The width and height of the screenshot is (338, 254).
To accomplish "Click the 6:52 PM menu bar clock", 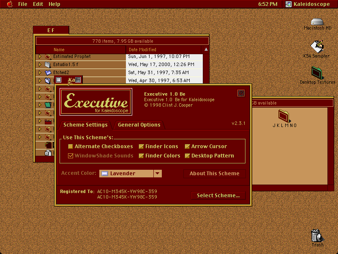I will coord(268,4).
